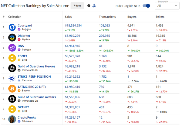Click small Bitcoin icon under $ATMC
The width and height of the screenshot is (182, 125).
tap(19, 90)
